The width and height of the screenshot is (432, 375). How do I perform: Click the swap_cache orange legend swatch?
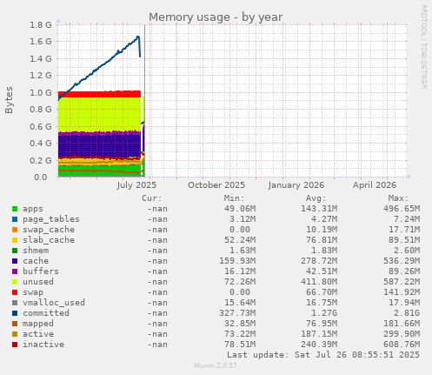pos(15,230)
